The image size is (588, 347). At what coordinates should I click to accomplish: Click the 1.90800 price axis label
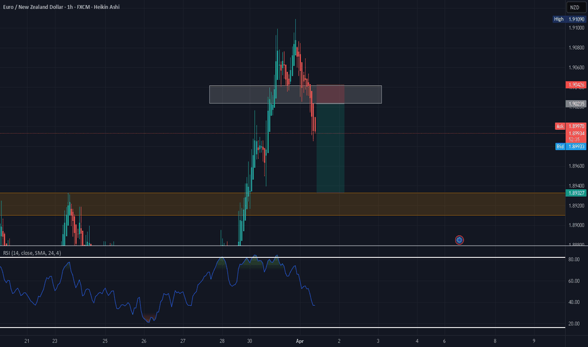tap(577, 48)
